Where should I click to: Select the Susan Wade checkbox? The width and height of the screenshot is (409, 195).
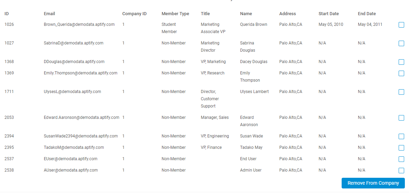pyautogui.click(x=401, y=136)
